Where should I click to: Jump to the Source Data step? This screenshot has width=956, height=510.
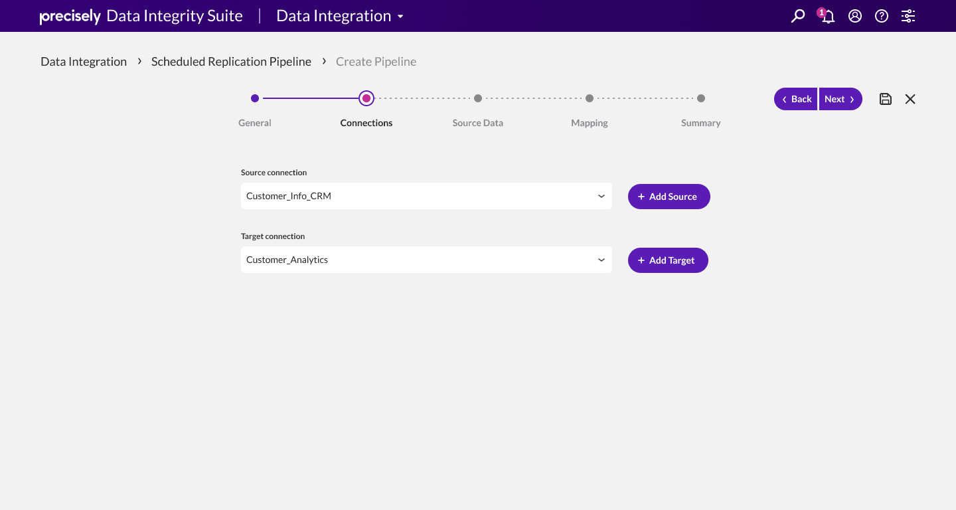[x=478, y=98]
